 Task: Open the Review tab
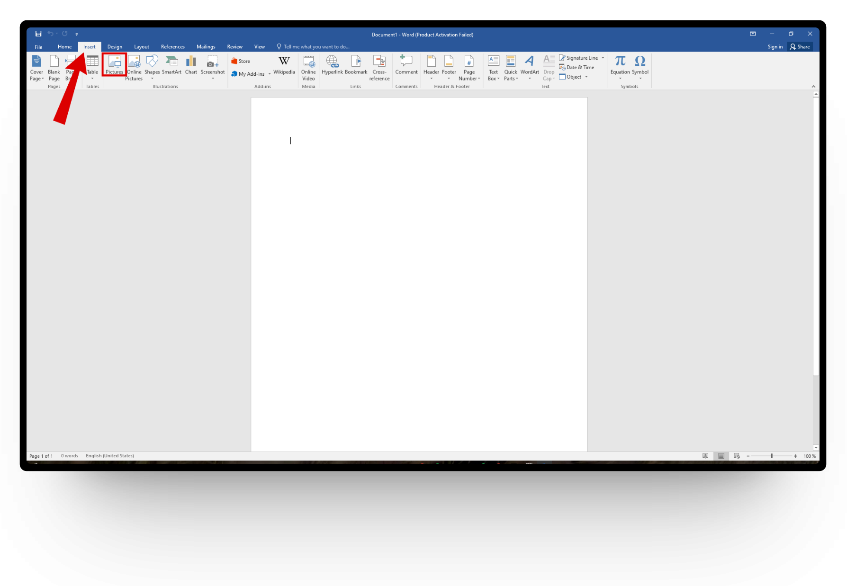pos(234,47)
